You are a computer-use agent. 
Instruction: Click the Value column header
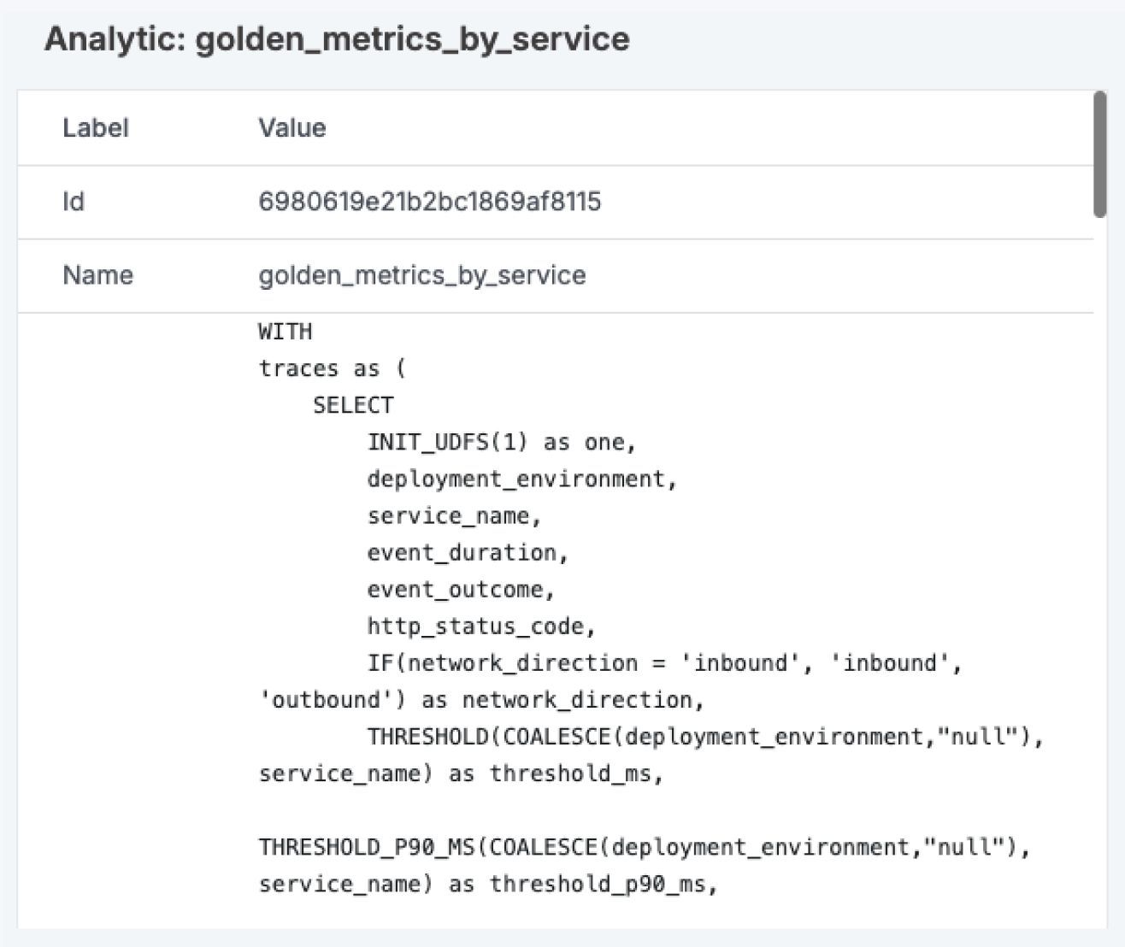pyautogui.click(x=292, y=128)
